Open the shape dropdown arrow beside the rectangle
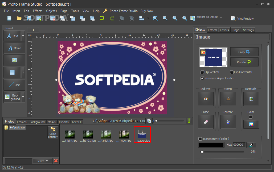274x172 pixels. click(x=23, y=72)
